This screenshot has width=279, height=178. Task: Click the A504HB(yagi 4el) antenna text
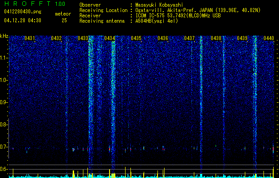pos(157,21)
